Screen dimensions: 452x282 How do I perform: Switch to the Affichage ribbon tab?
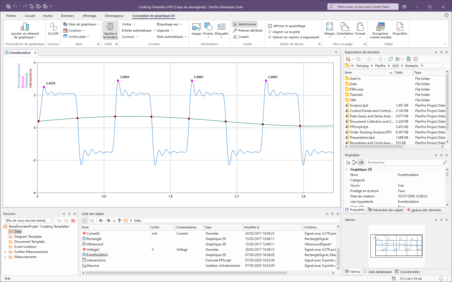point(89,16)
